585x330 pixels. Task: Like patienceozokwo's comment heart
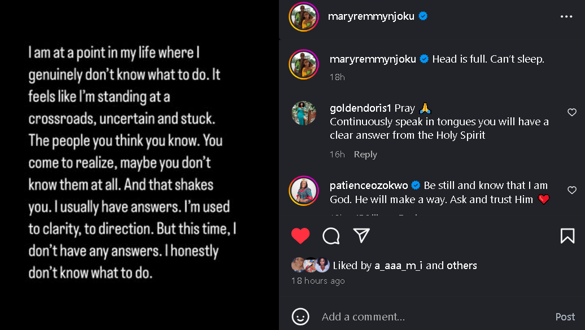pyautogui.click(x=572, y=190)
